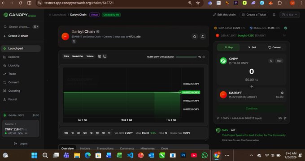
Task: Click the Launchpad breadcrumb link
Action: [59, 15]
